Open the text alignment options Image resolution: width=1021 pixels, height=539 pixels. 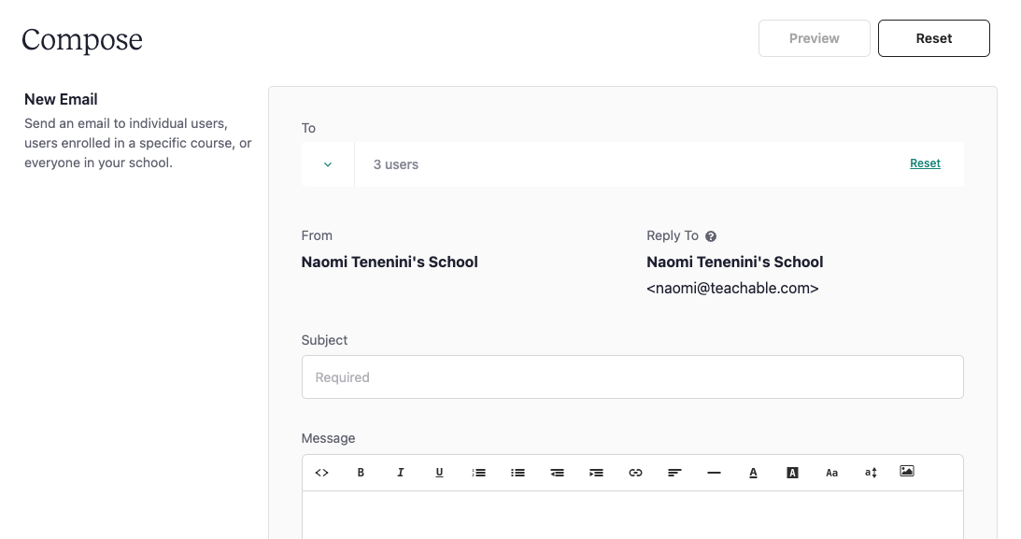point(674,473)
